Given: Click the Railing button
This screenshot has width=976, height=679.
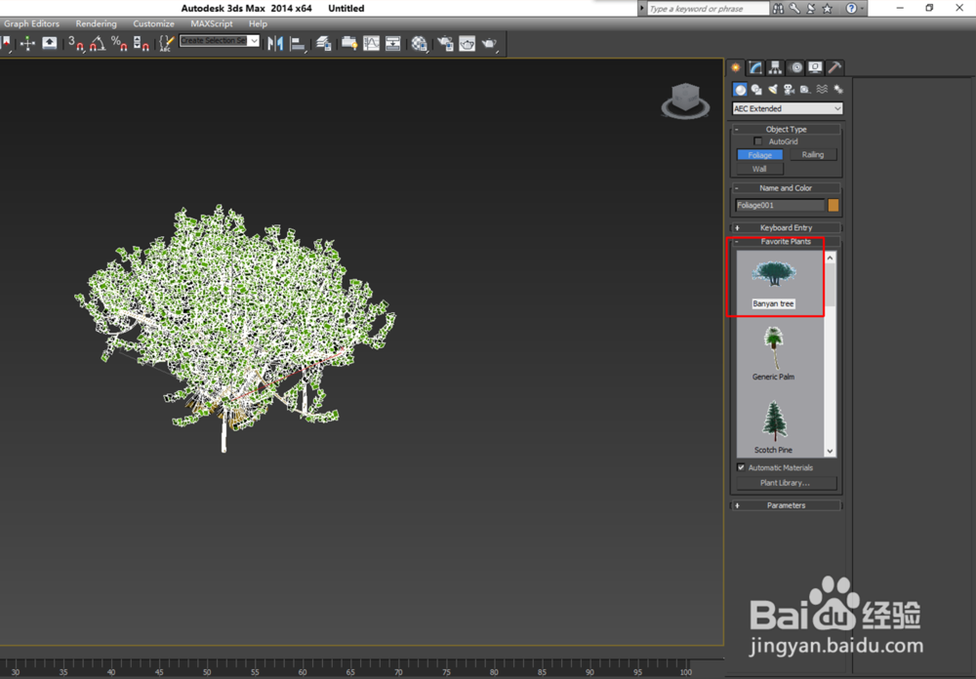Looking at the screenshot, I should point(813,154).
